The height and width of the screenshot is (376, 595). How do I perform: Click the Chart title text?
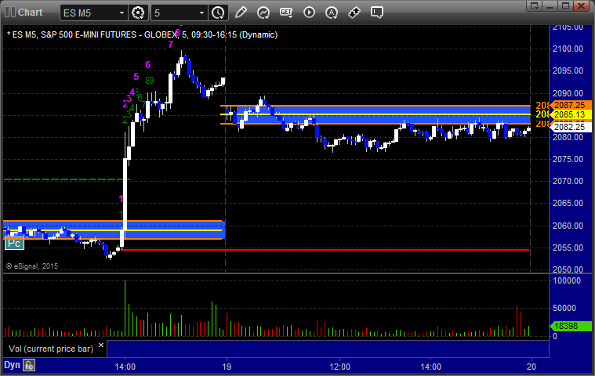point(31,12)
